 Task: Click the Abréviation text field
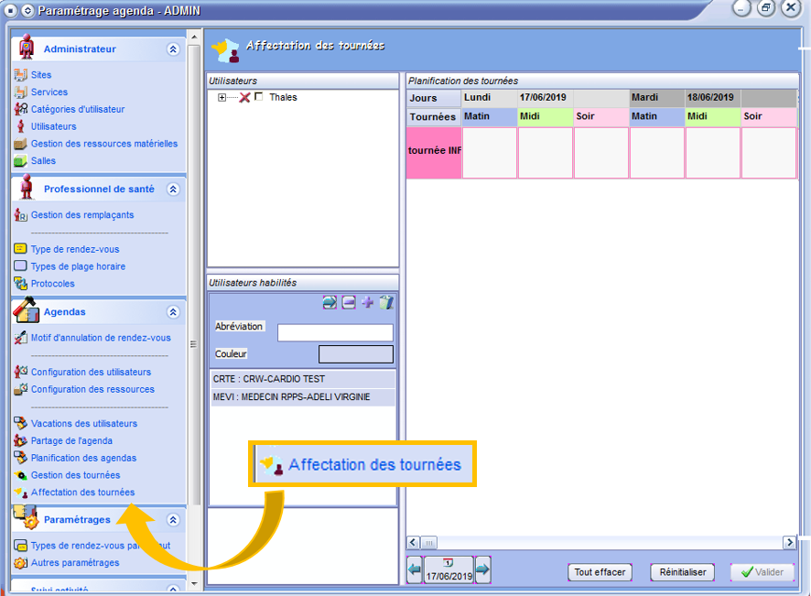(x=335, y=332)
